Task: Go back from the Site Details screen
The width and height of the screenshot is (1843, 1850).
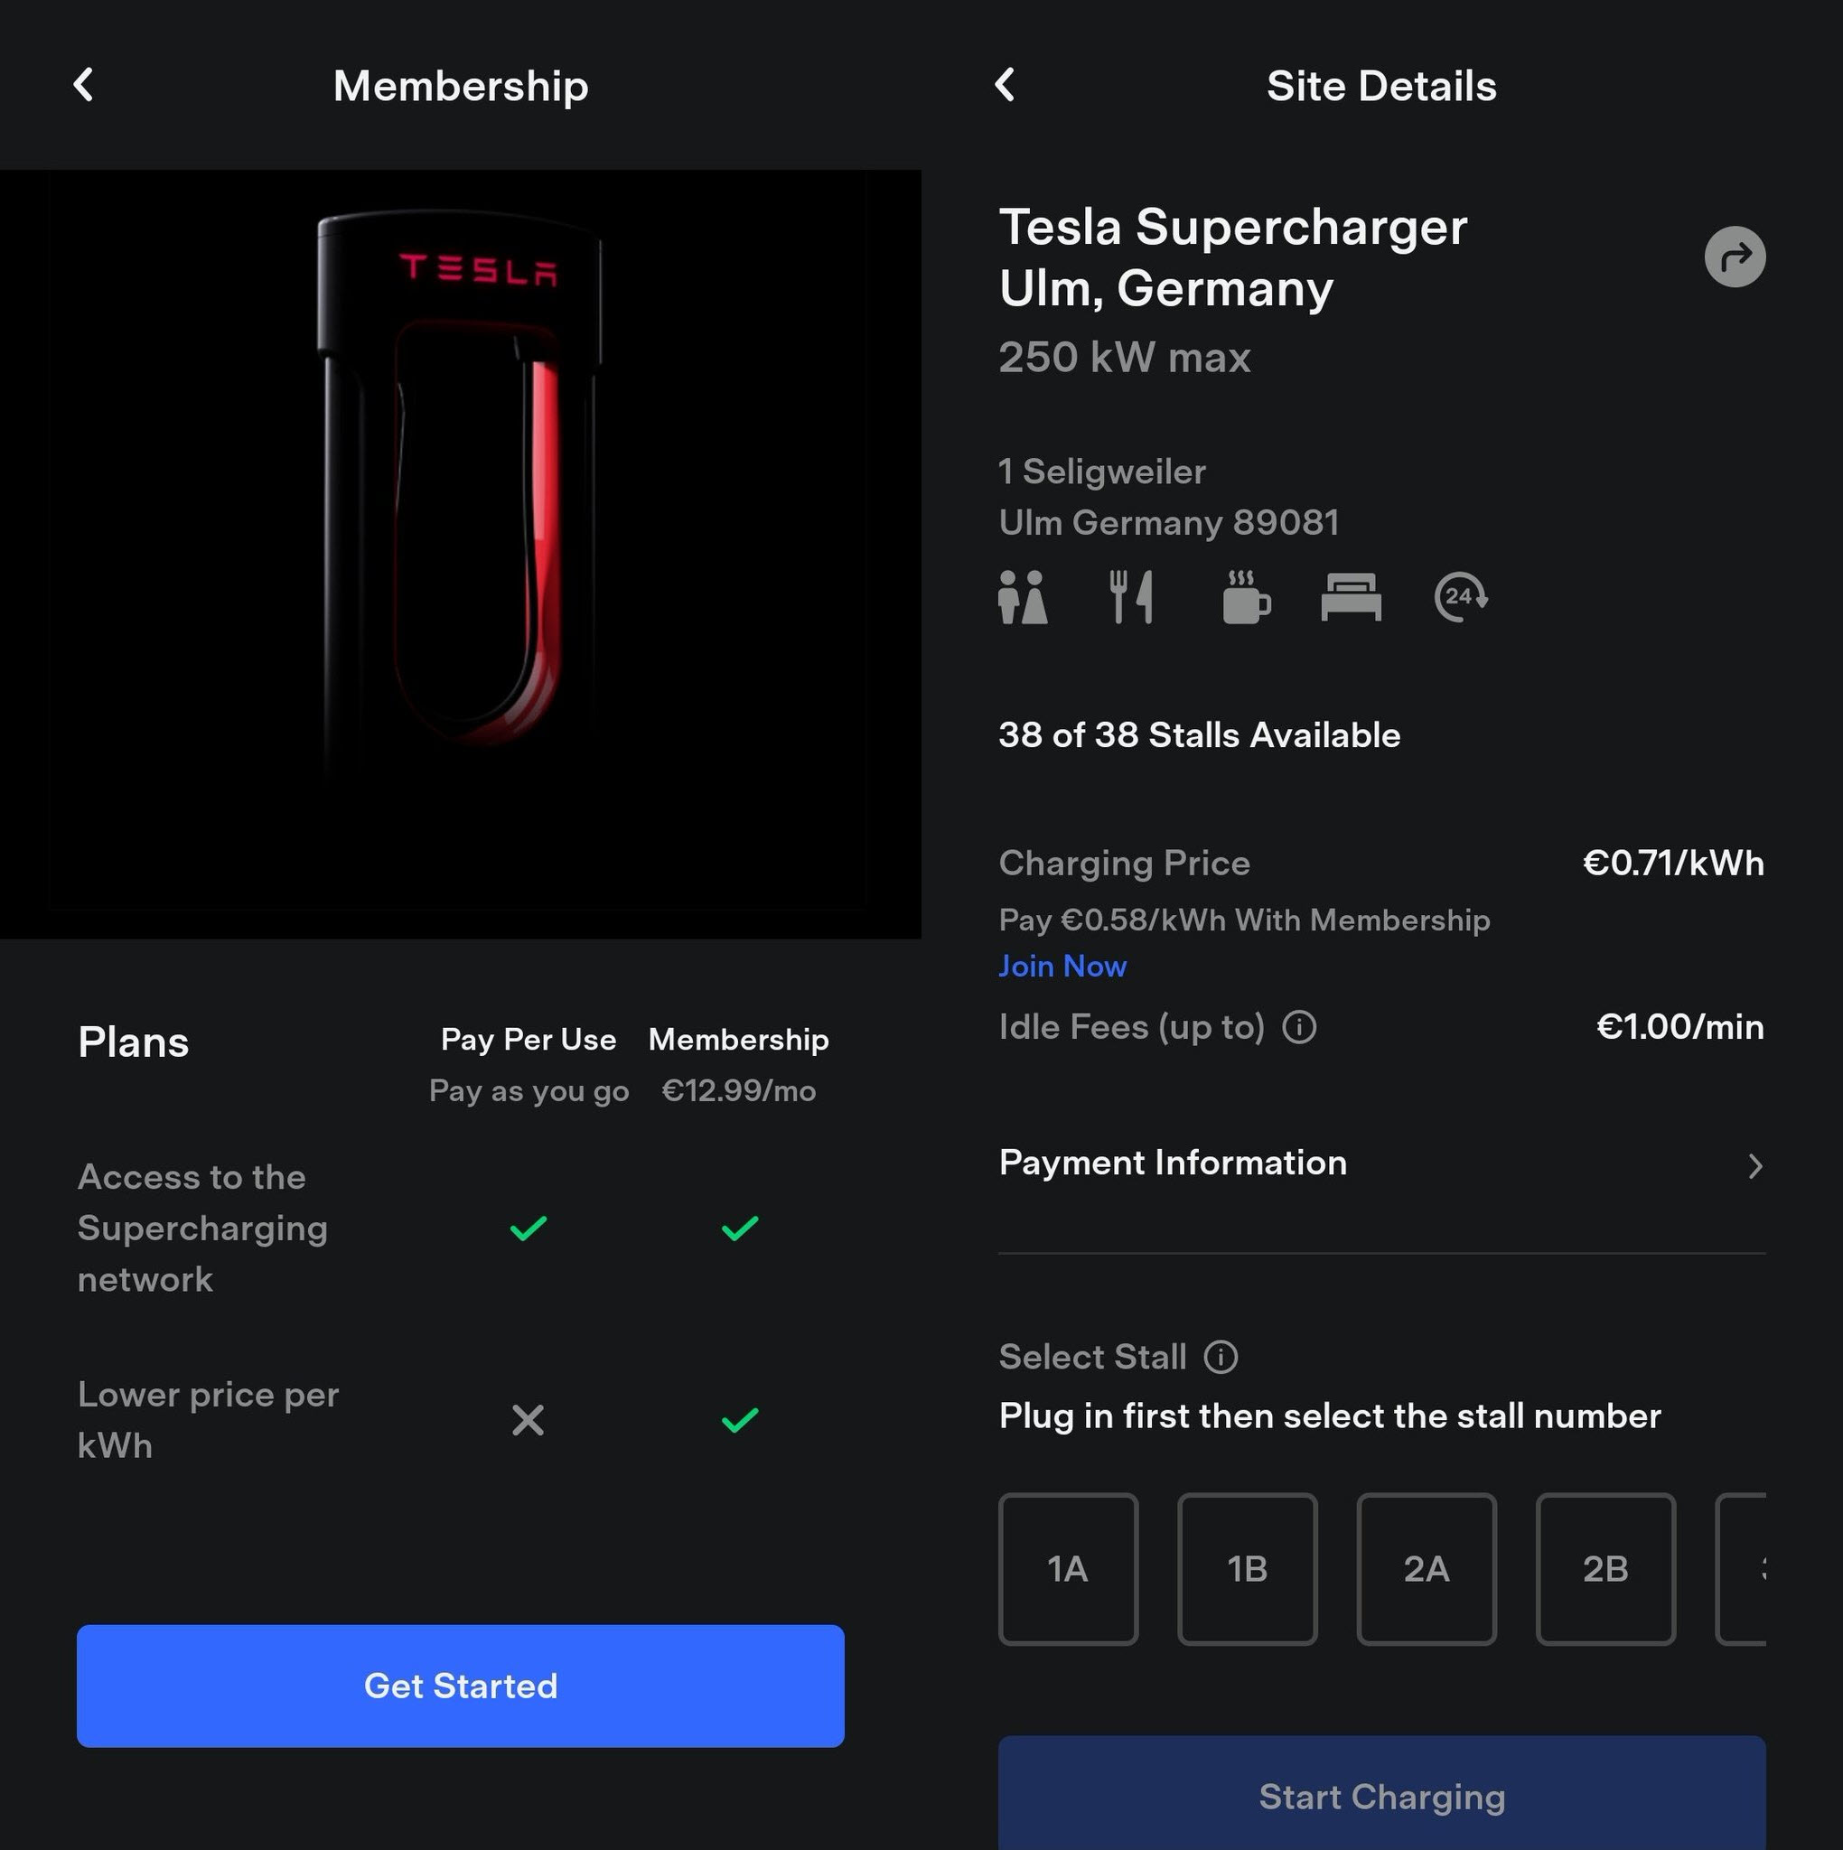Action: coord(1005,85)
